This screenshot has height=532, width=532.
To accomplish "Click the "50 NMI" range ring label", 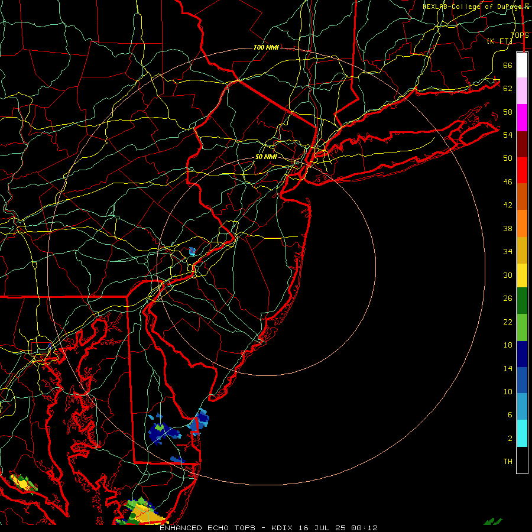I will tap(266, 157).
